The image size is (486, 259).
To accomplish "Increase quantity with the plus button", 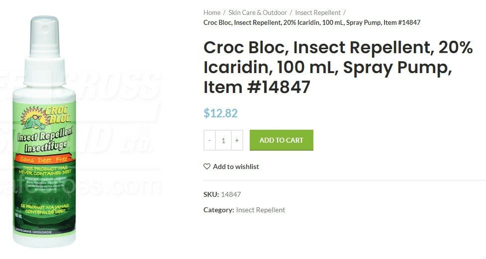I will pos(237,140).
